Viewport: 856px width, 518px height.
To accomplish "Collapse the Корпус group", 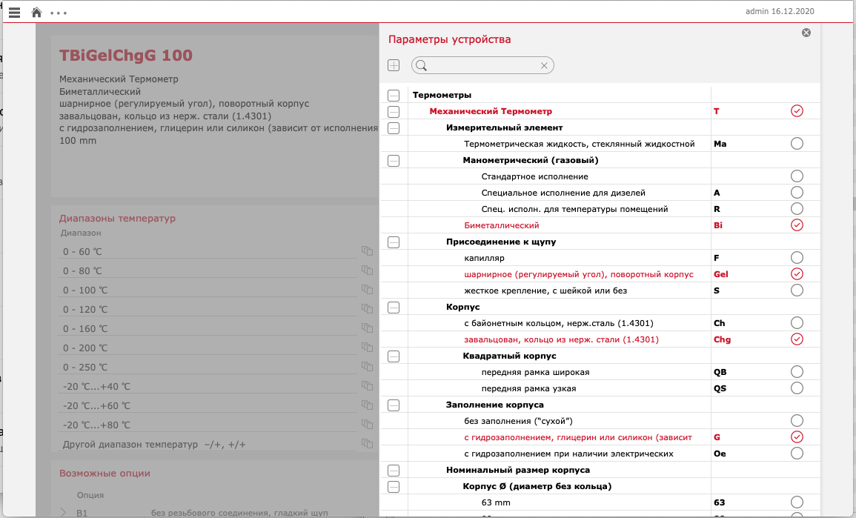I will [394, 308].
